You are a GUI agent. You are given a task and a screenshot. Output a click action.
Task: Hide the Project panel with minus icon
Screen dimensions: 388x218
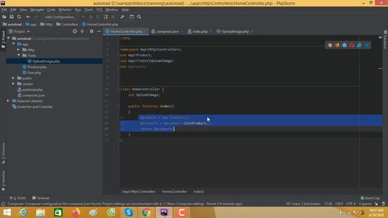point(99,31)
